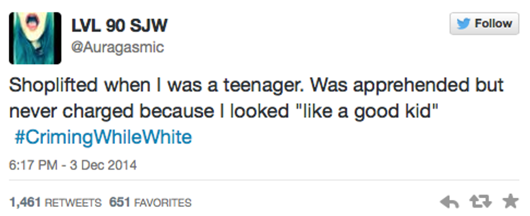Click the RETWEETS label
Image resolution: width=530 pixels, height=216 pixels.
click(72, 203)
